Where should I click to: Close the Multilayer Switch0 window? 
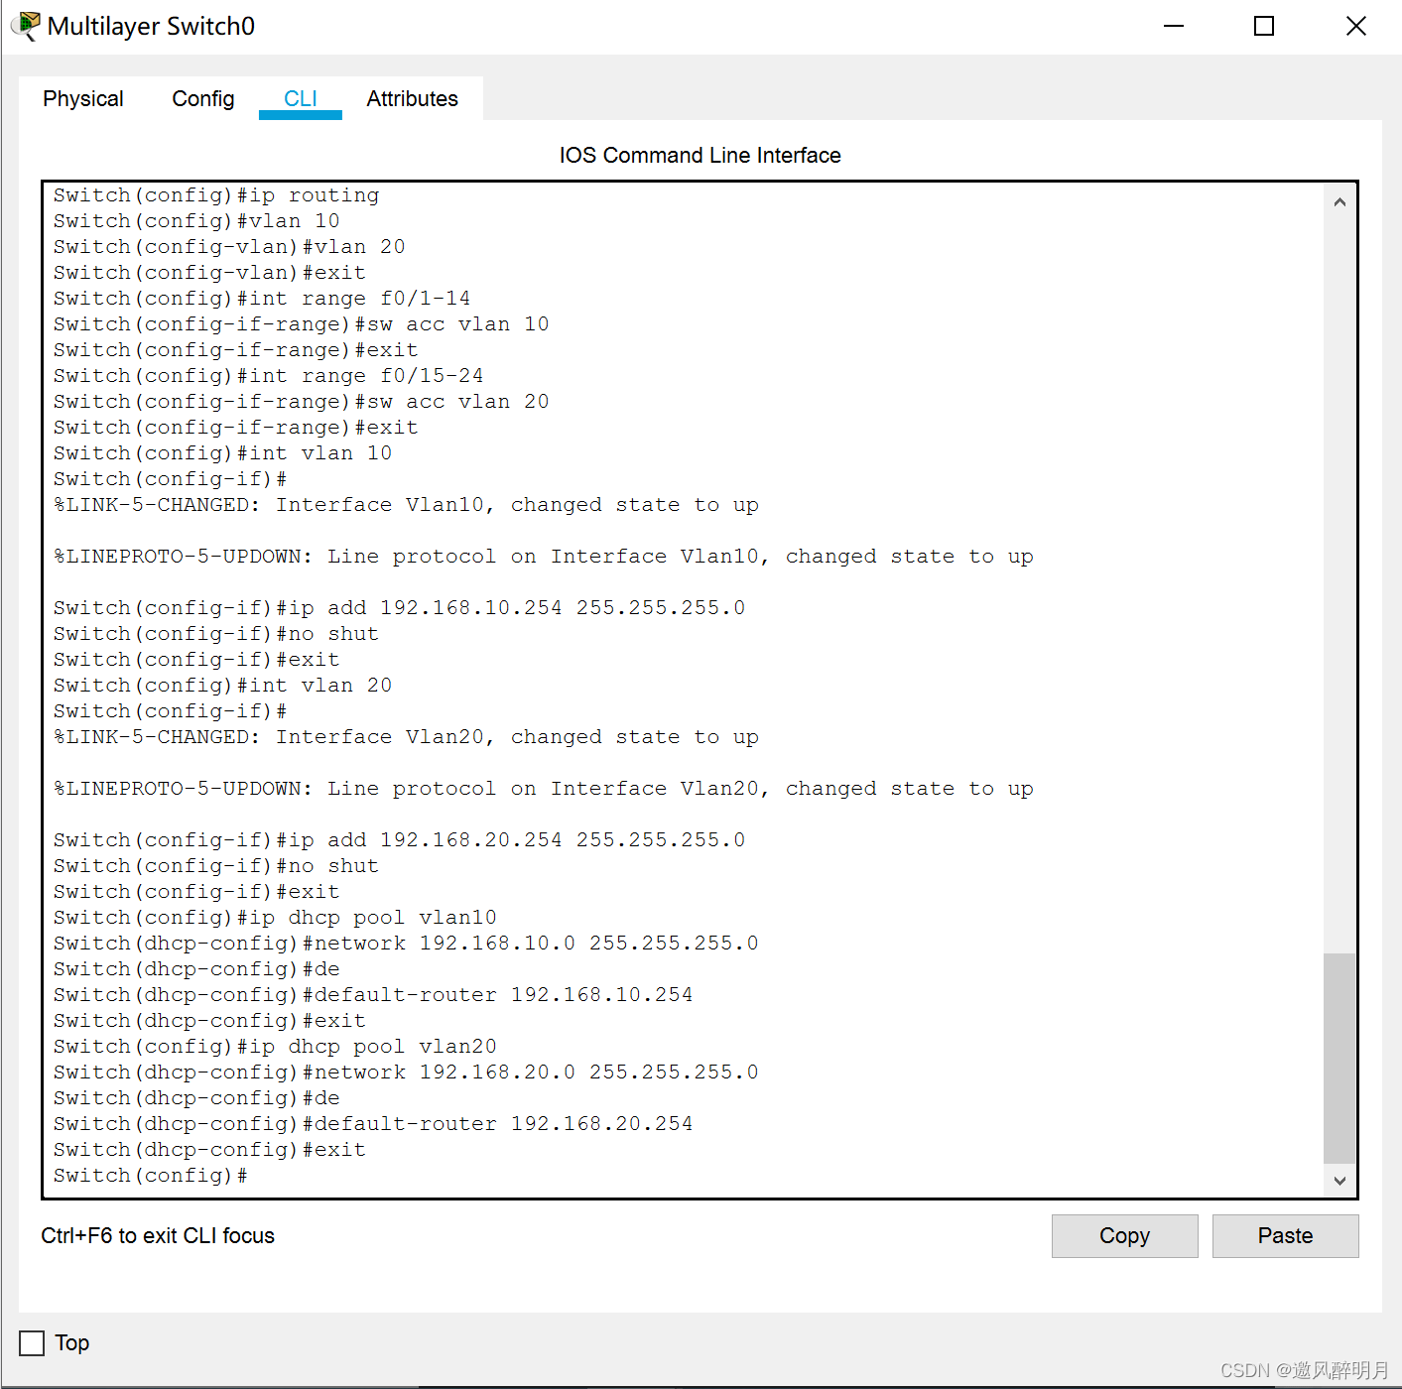click(1356, 26)
